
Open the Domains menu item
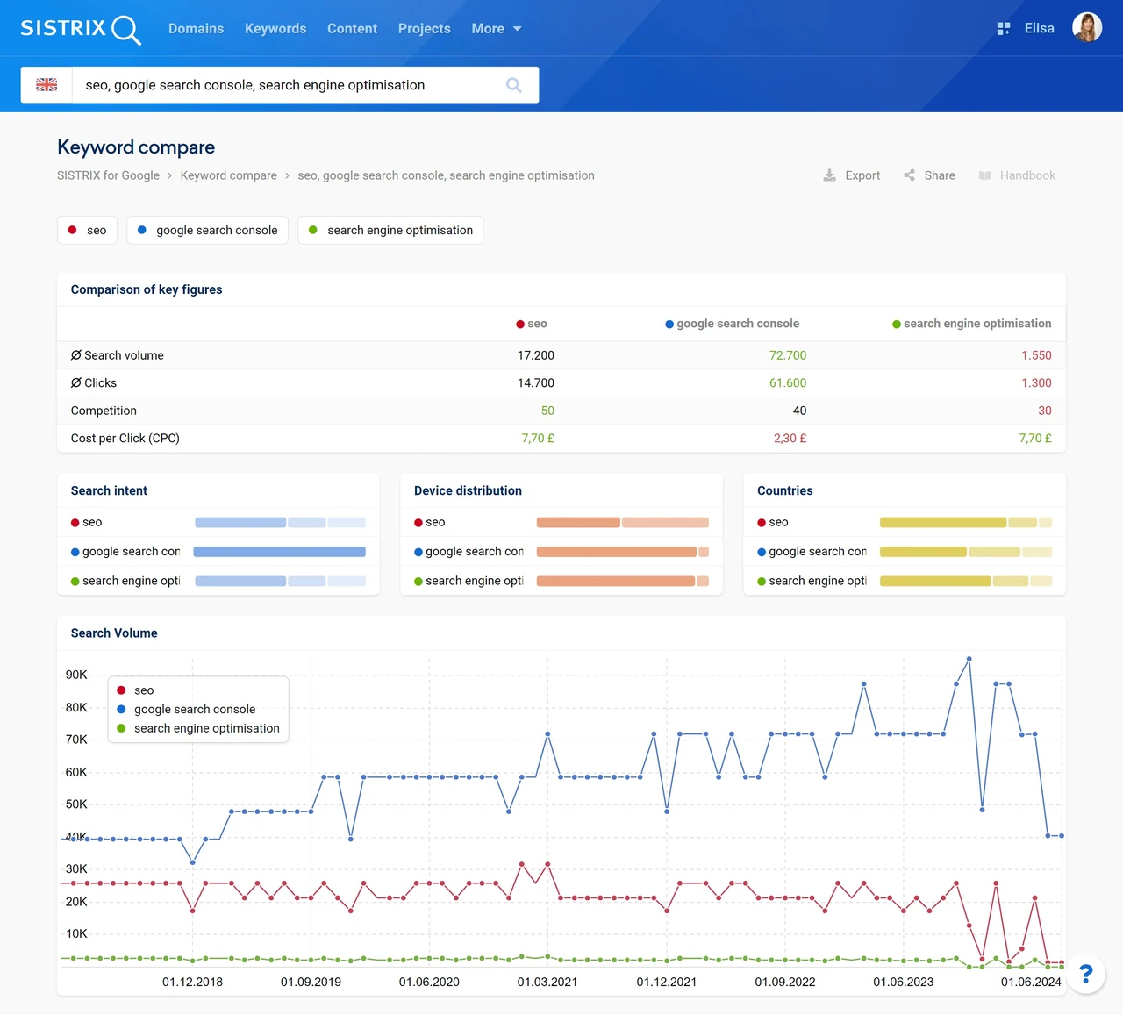point(196,29)
